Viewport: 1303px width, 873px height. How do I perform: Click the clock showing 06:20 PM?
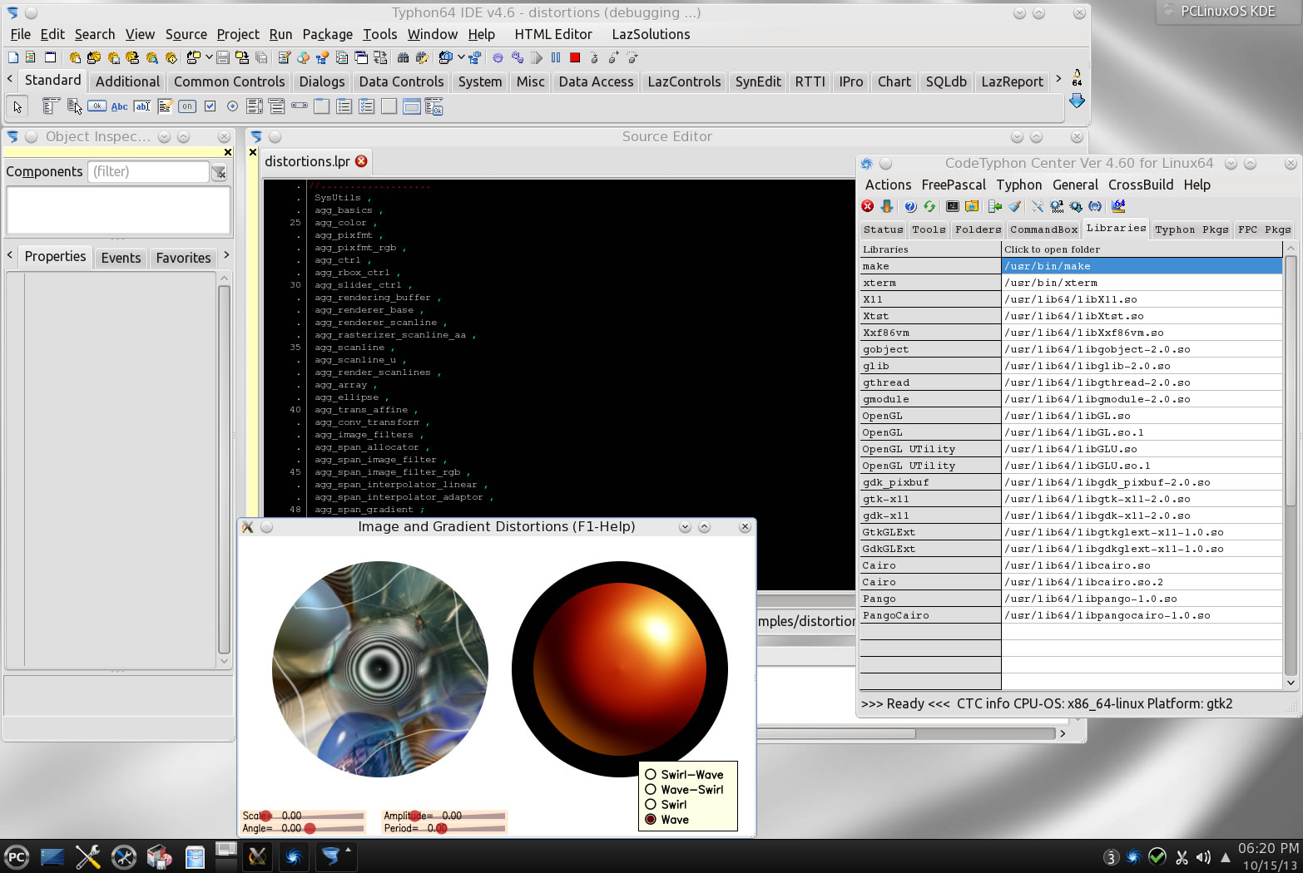pyautogui.click(x=1268, y=848)
